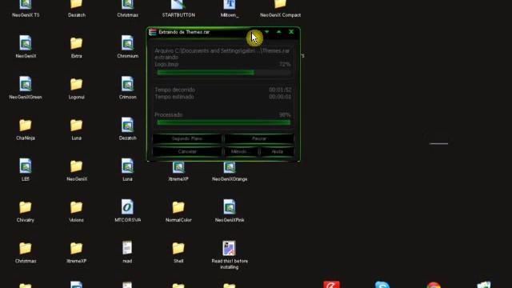Click the Extraindo de Themes.rar title

tap(184, 32)
